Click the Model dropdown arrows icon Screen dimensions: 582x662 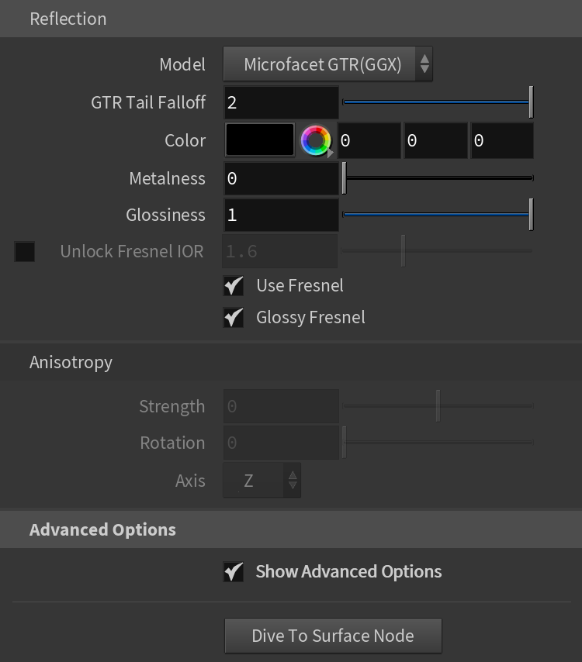424,64
